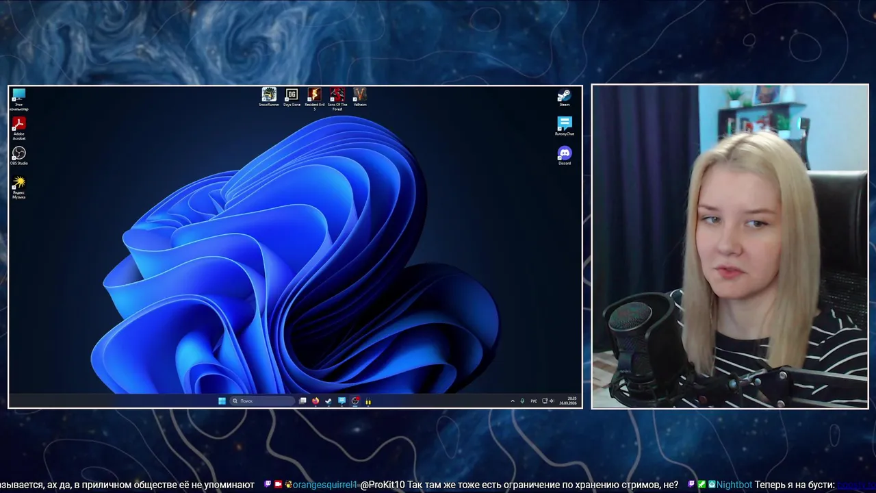Open the РУС language switcher
The image size is (876, 493).
[x=534, y=401]
